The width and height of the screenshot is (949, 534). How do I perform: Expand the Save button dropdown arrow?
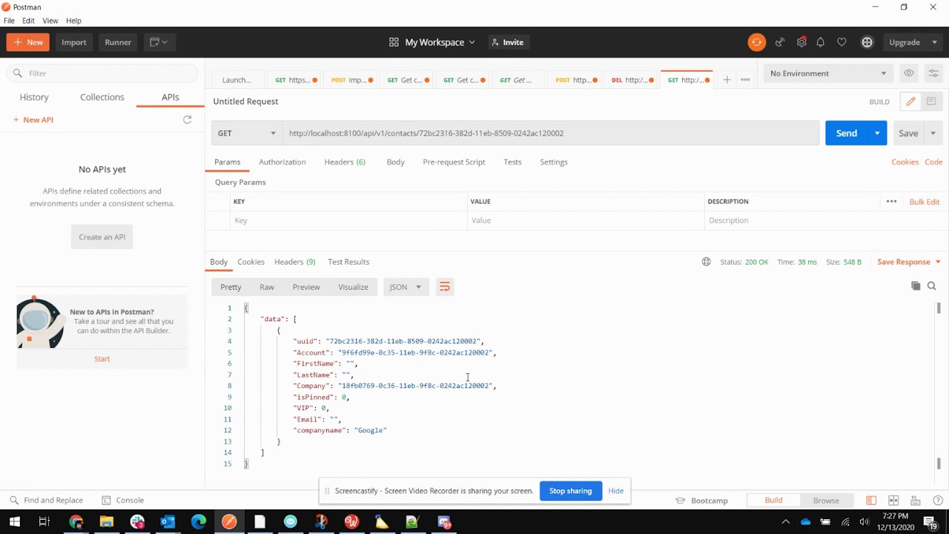pos(933,133)
